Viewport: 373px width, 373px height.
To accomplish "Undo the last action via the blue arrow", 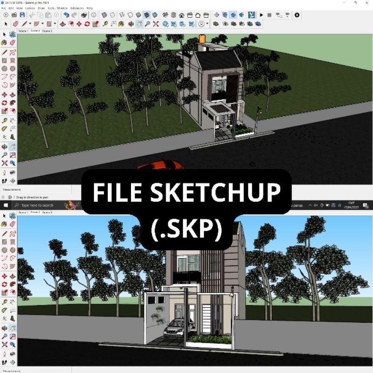I will click(x=66, y=15).
